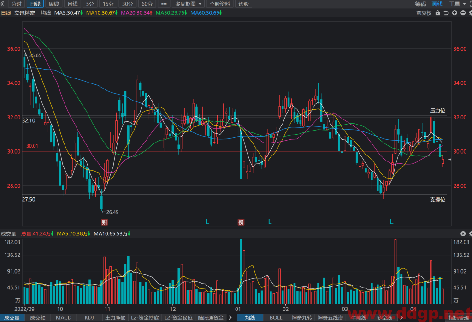Open 诊股 stock diagnosis
Viewport: 472px width, 322px height.
coord(243,4)
